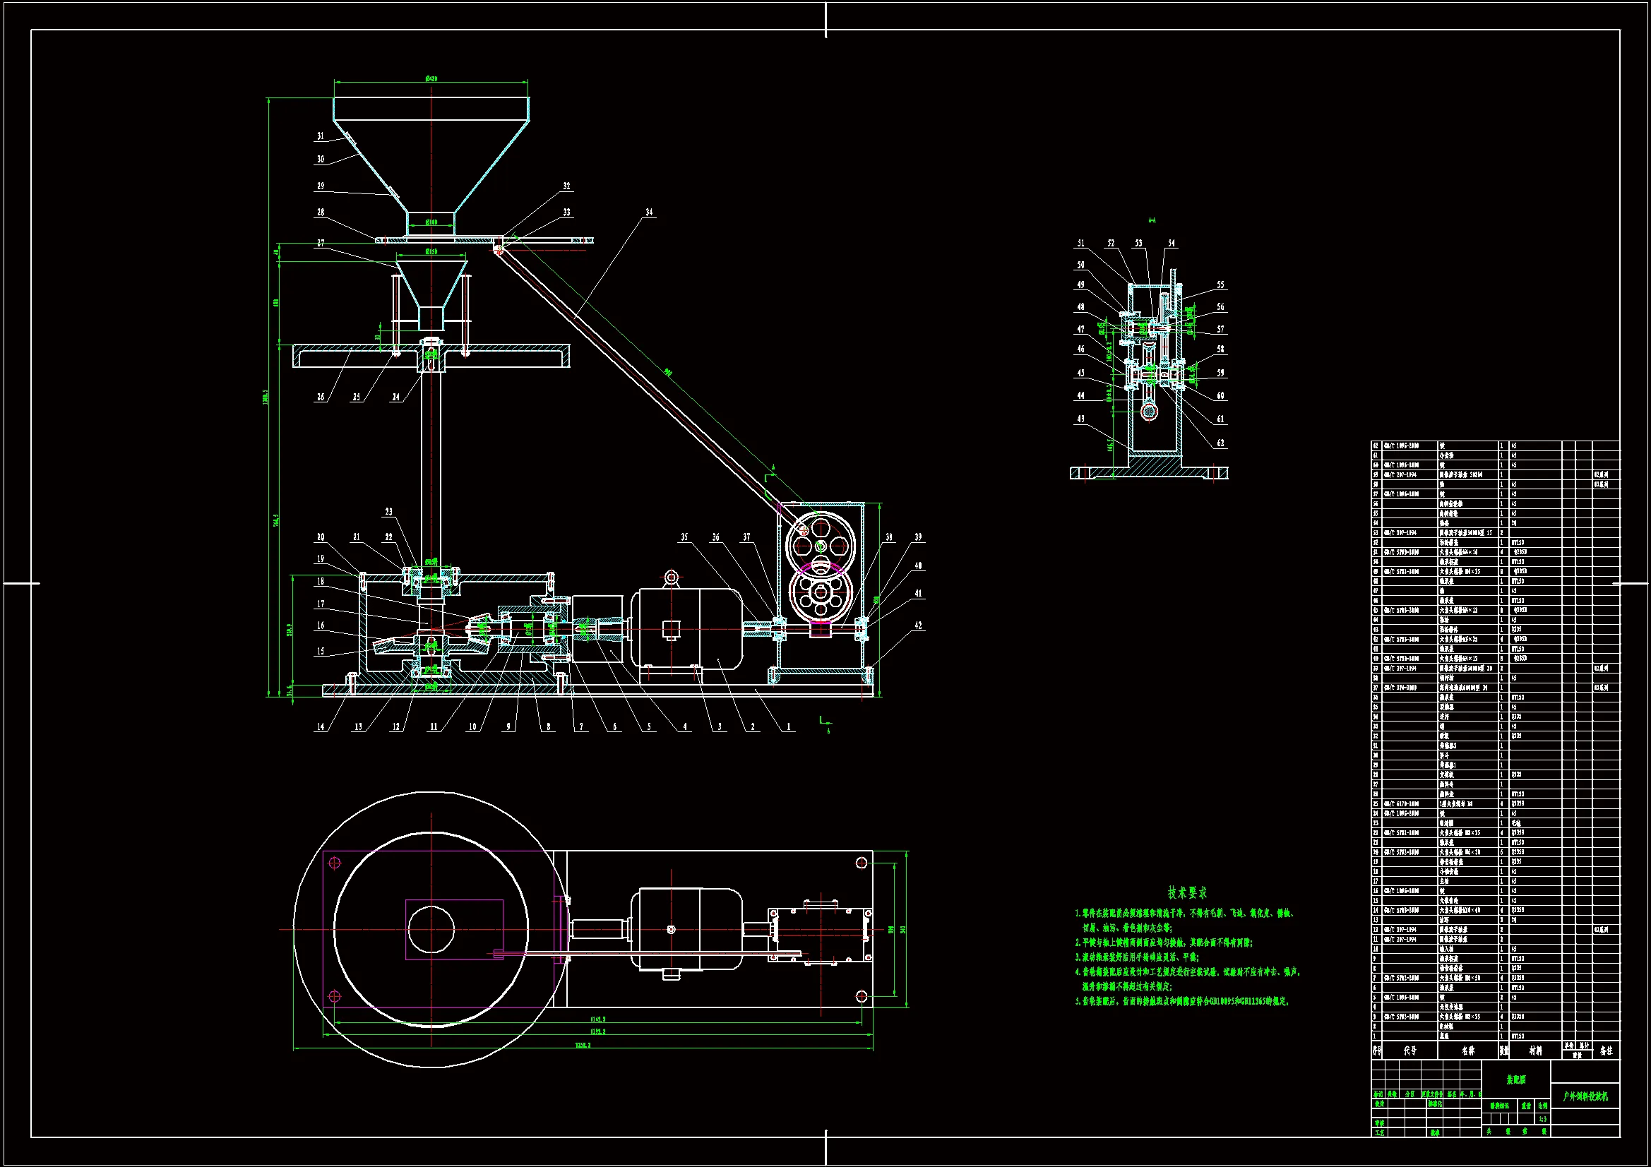Image resolution: width=1651 pixels, height=1167 pixels.
Task: Click the 比例 label cell in title block
Action: pos(1542,1106)
